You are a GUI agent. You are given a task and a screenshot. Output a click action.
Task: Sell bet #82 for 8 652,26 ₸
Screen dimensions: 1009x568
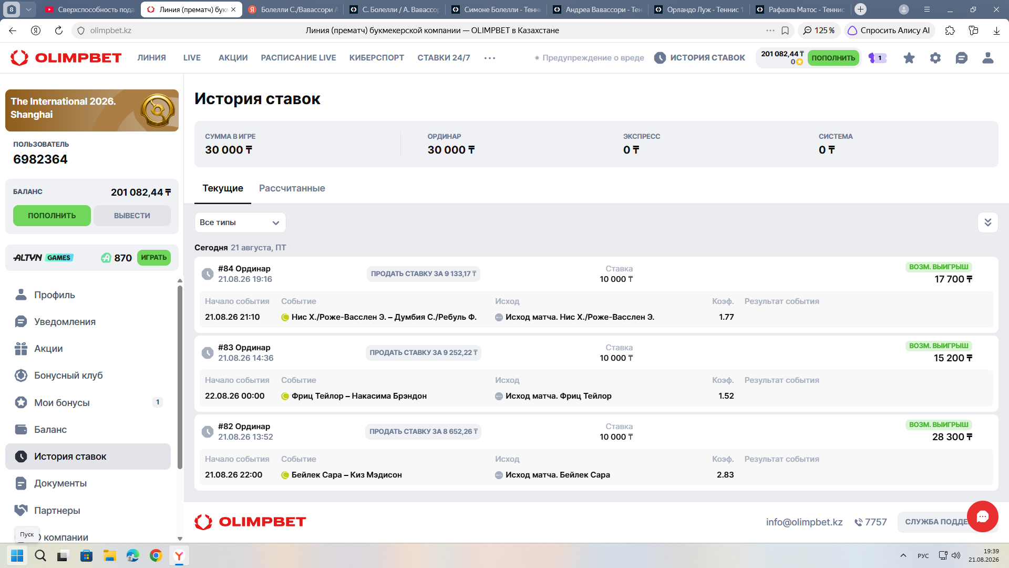424,432
